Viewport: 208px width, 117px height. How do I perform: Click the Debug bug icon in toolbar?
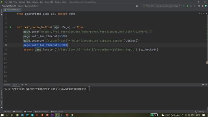point(188,6)
